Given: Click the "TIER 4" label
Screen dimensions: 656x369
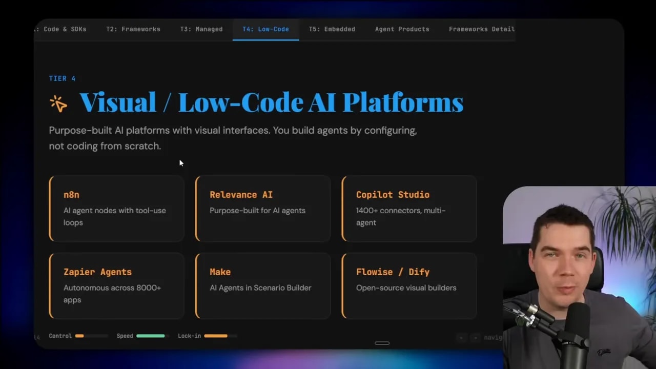Looking at the screenshot, I should click(62, 78).
